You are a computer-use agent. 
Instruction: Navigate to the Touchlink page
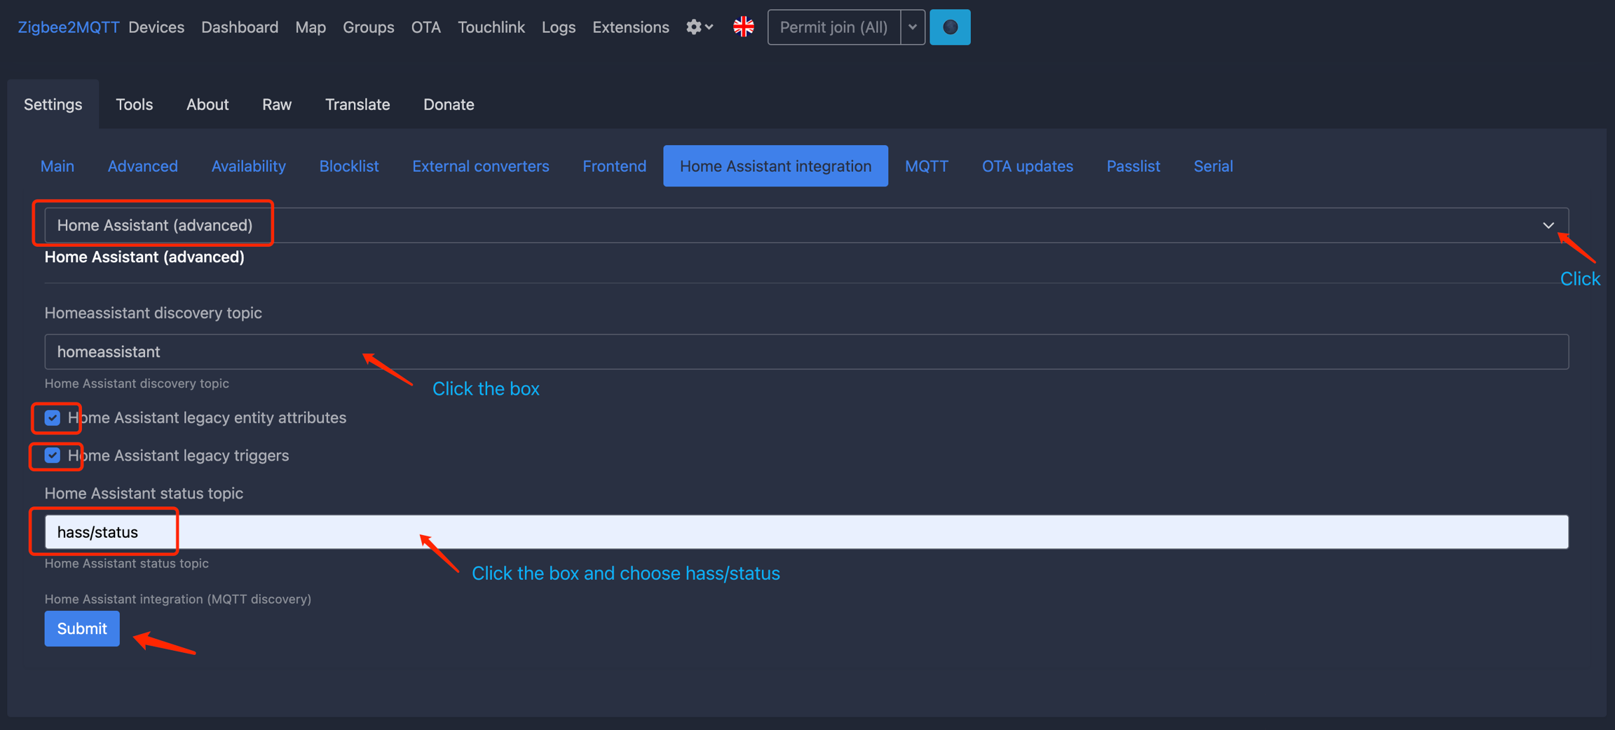coord(491,27)
